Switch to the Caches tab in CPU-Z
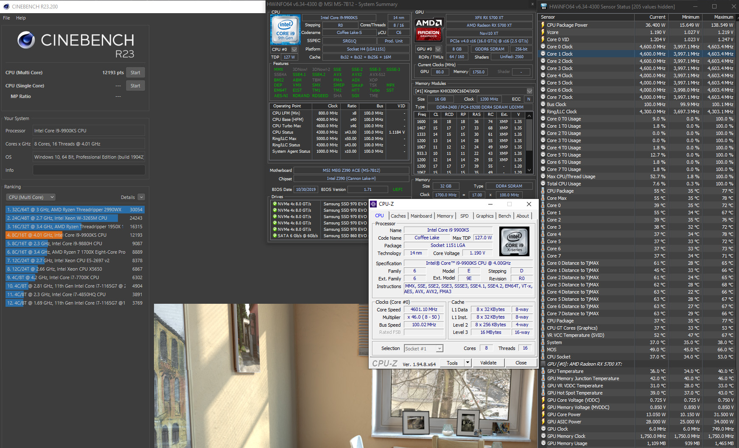 point(398,216)
